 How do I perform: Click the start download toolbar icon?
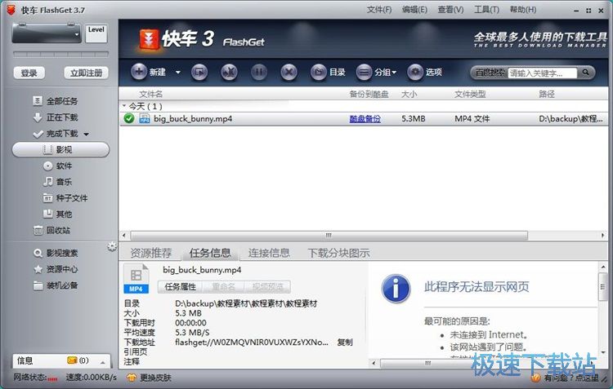pos(199,73)
